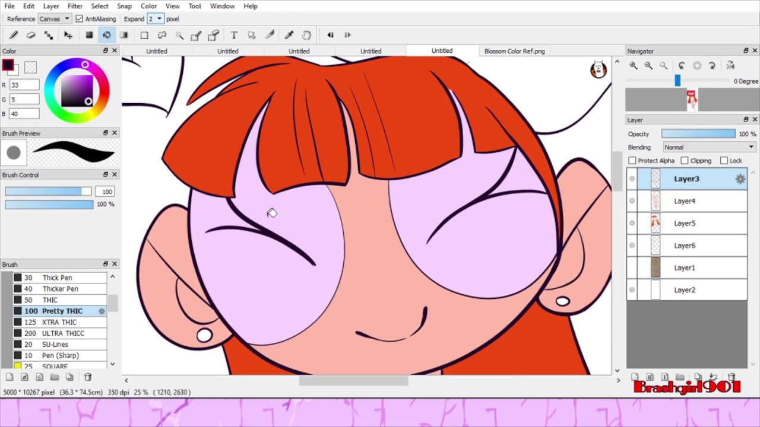Select the Magic Wand tool
The image size is (760, 427).
(x=179, y=35)
